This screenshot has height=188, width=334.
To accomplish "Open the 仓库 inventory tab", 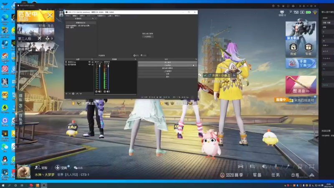I will [295, 175].
